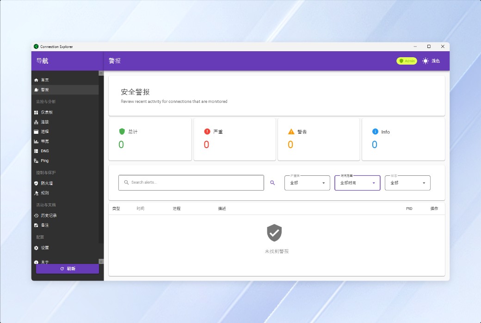Select the 进程 processes window icon
The height and width of the screenshot is (323, 481).
pos(36,132)
